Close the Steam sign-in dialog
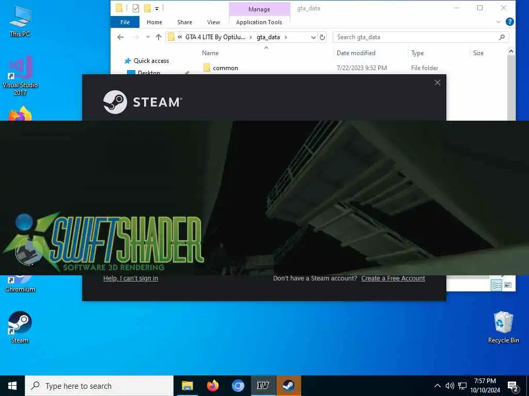This screenshot has width=529, height=396. [437, 82]
